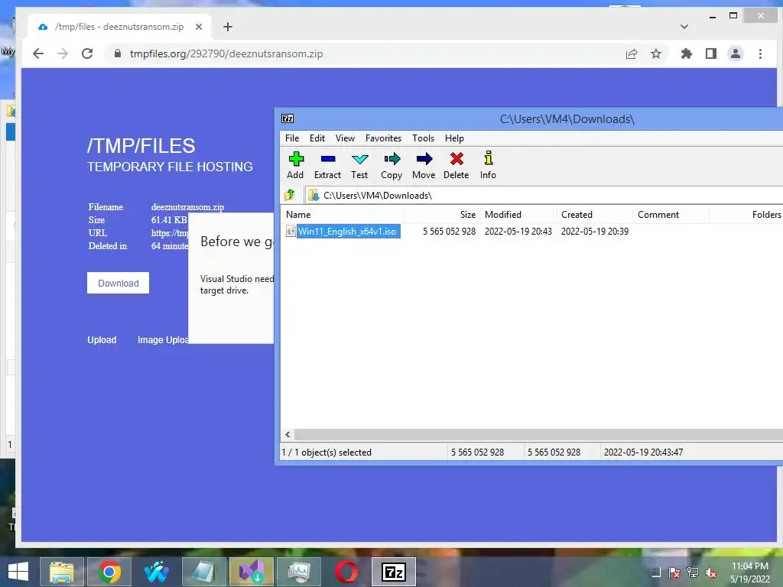The height and width of the screenshot is (587, 783).
Task: Click the Upload link on tmpfiles page
Action: click(x=102, y=340)
